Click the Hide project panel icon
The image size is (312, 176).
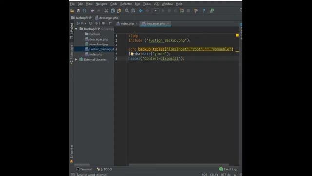tap(110, 23)
